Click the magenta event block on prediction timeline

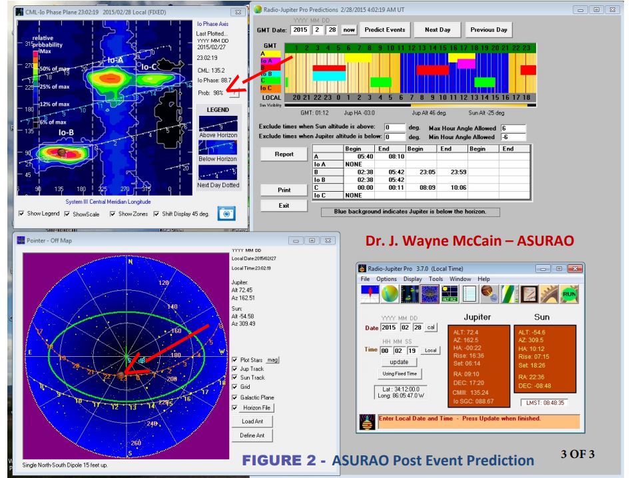[466, 63]
